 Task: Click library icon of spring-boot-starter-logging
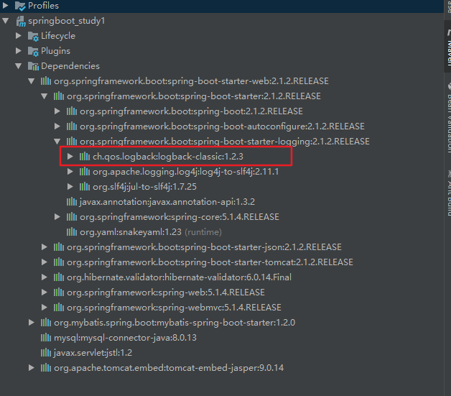72,142
